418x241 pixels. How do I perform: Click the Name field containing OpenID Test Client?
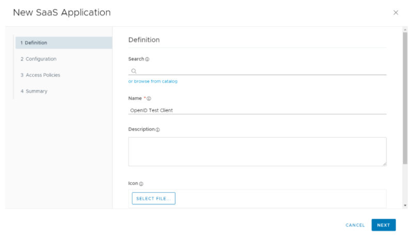click(257, 110)
